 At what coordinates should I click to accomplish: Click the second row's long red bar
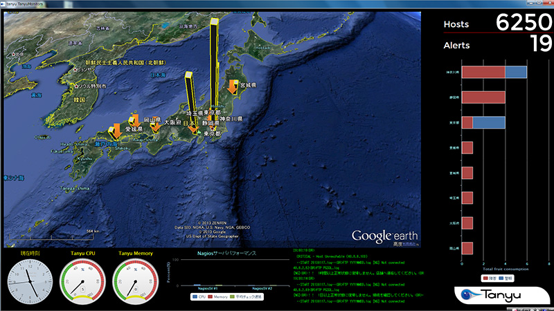pos(483,97)
